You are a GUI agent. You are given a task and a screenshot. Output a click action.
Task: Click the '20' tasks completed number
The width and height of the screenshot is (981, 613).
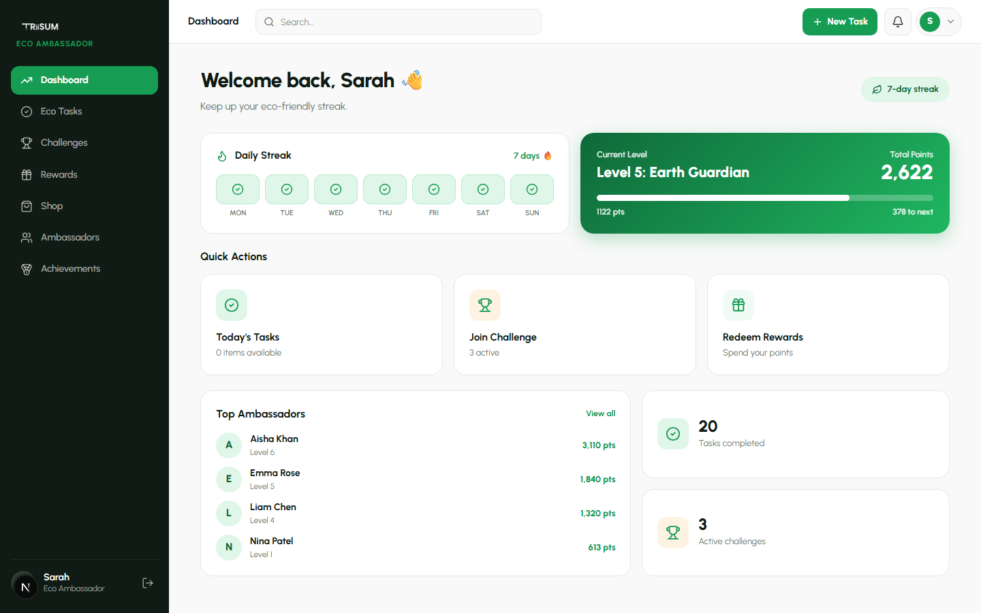pos(708,426)
